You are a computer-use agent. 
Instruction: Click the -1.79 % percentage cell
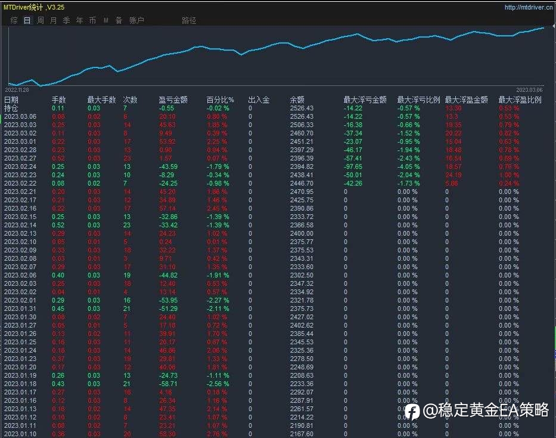[x=218, y=166]
